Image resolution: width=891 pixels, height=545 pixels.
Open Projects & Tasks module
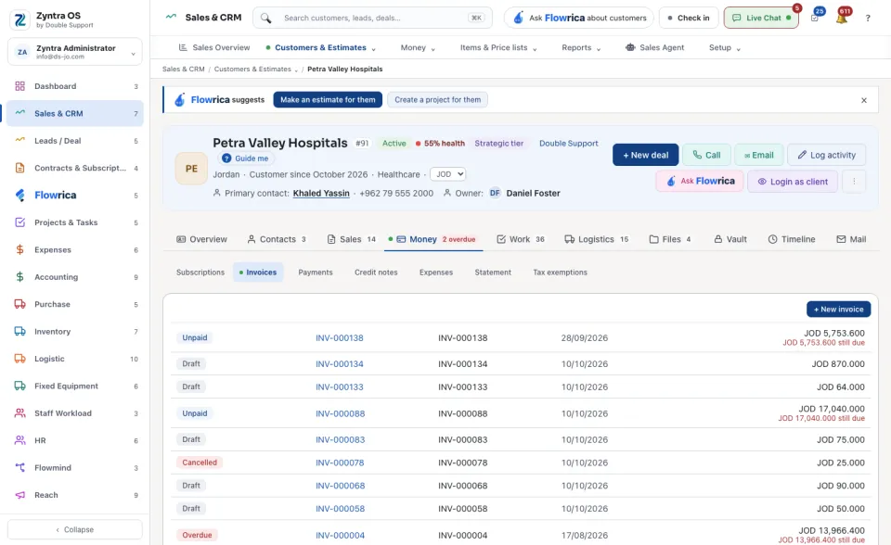pyautogui.click(x=75, y=222)
